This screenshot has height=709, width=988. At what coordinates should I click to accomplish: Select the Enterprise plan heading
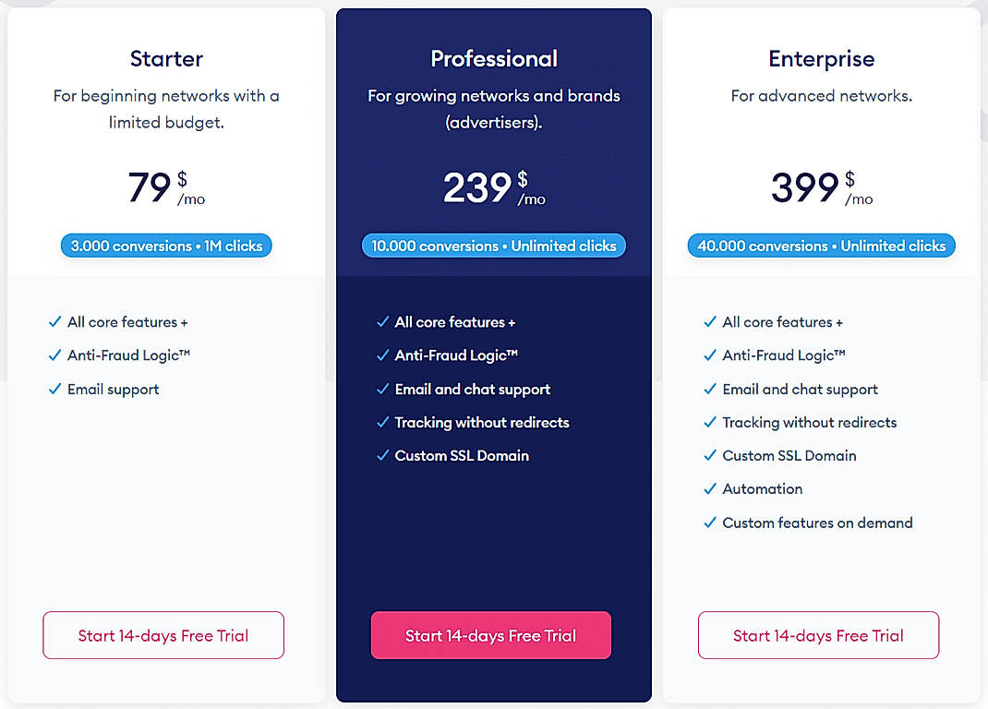coord(821,58)
